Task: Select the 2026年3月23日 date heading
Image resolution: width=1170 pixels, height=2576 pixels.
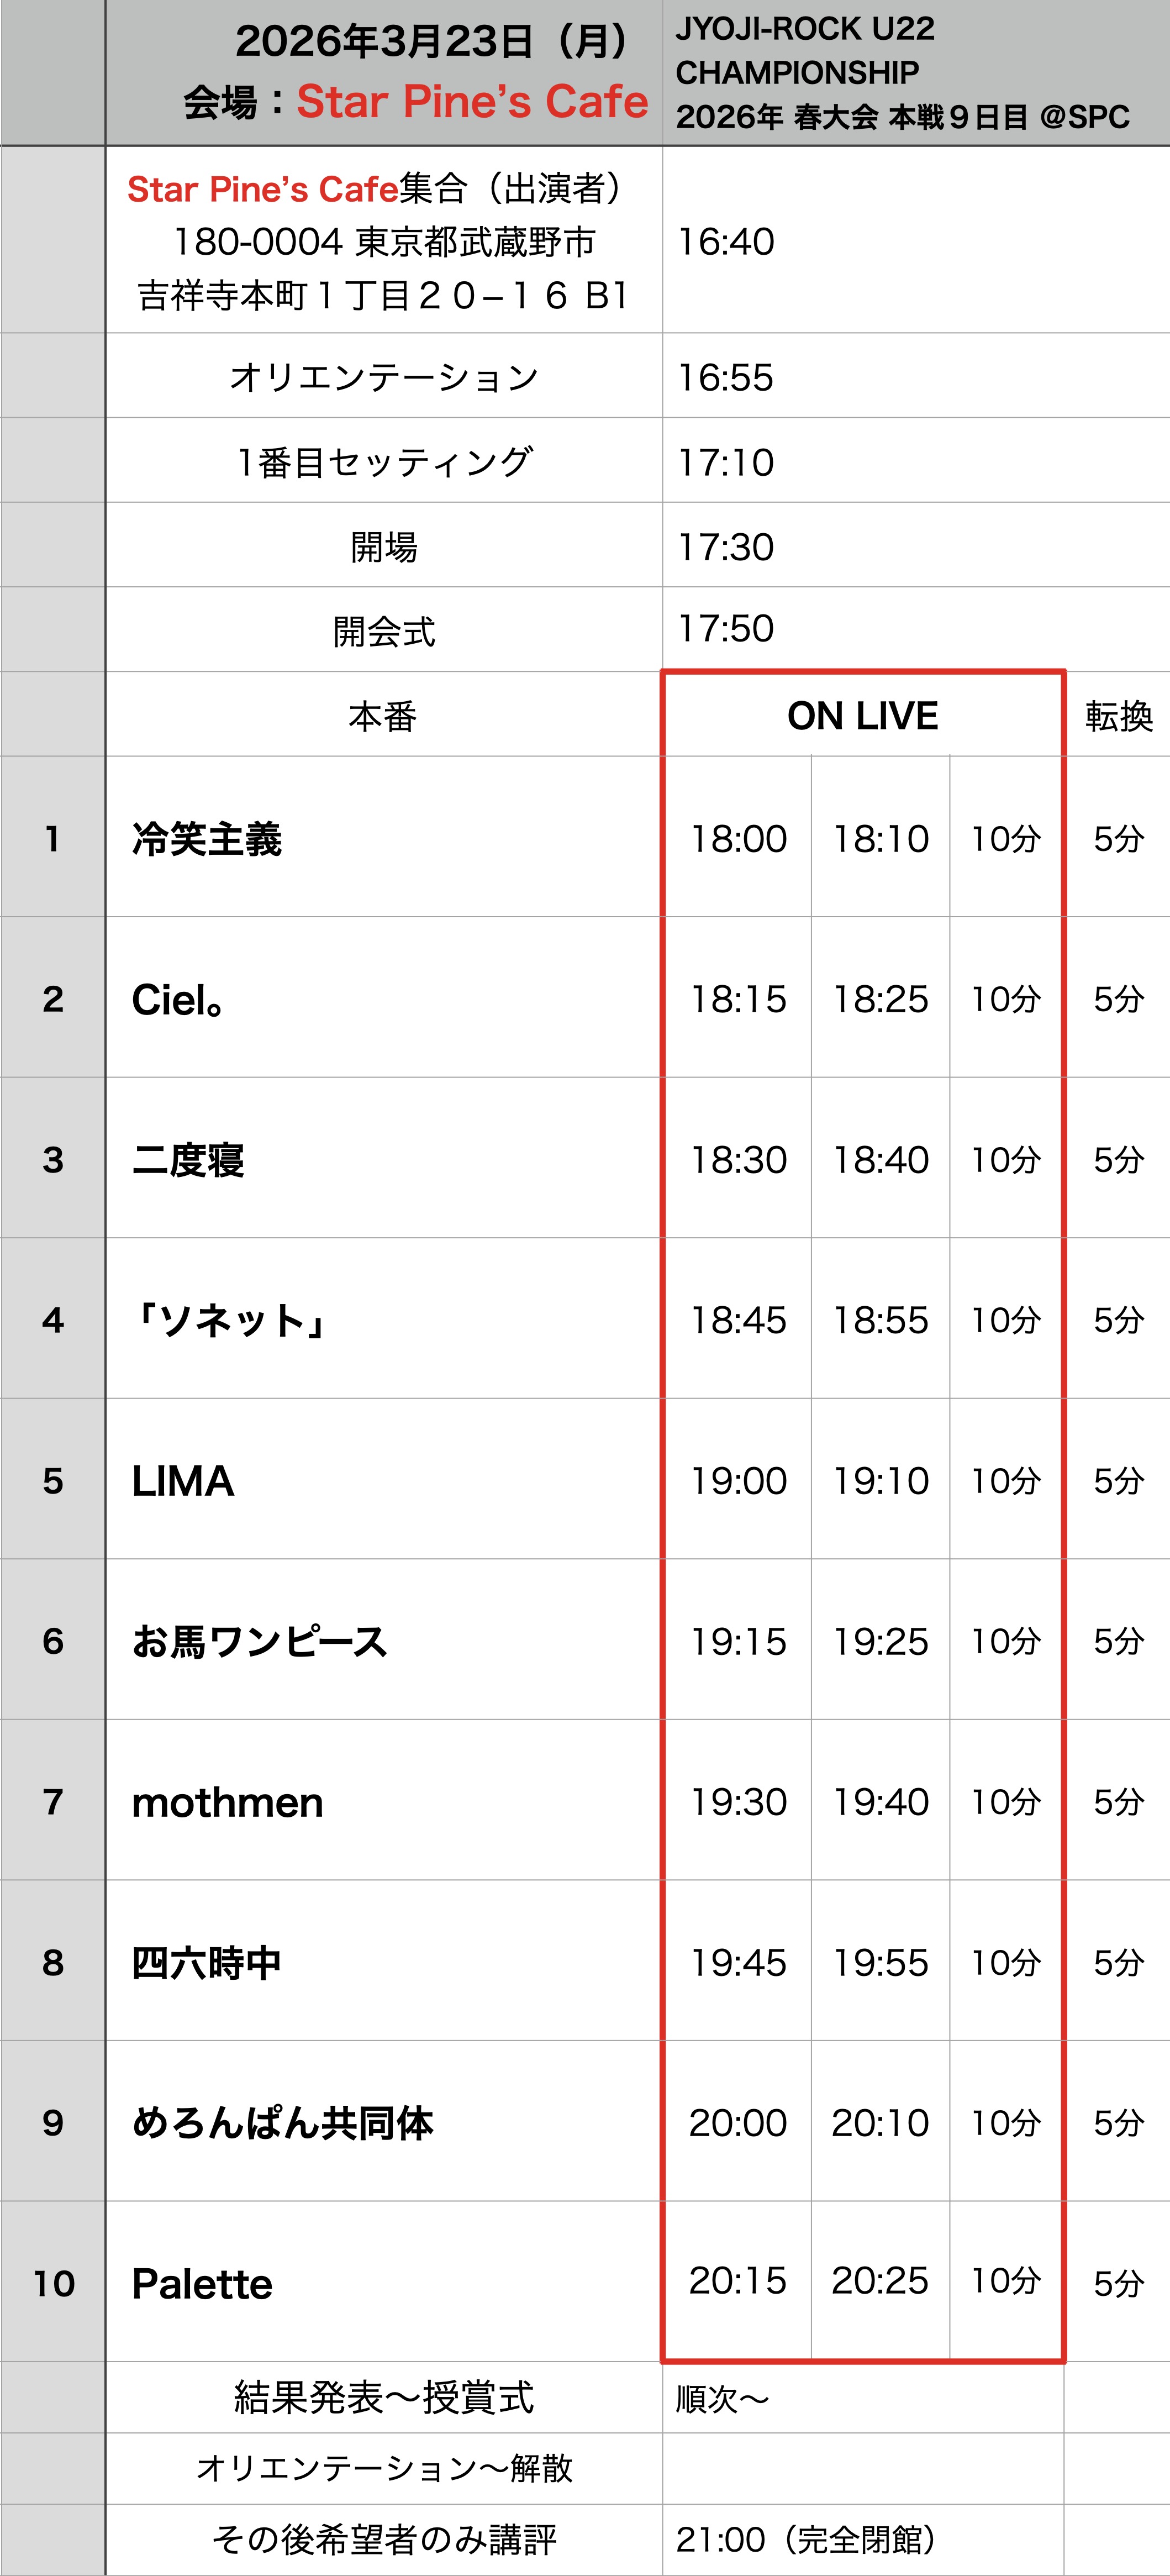Action: tap(431, 42)
